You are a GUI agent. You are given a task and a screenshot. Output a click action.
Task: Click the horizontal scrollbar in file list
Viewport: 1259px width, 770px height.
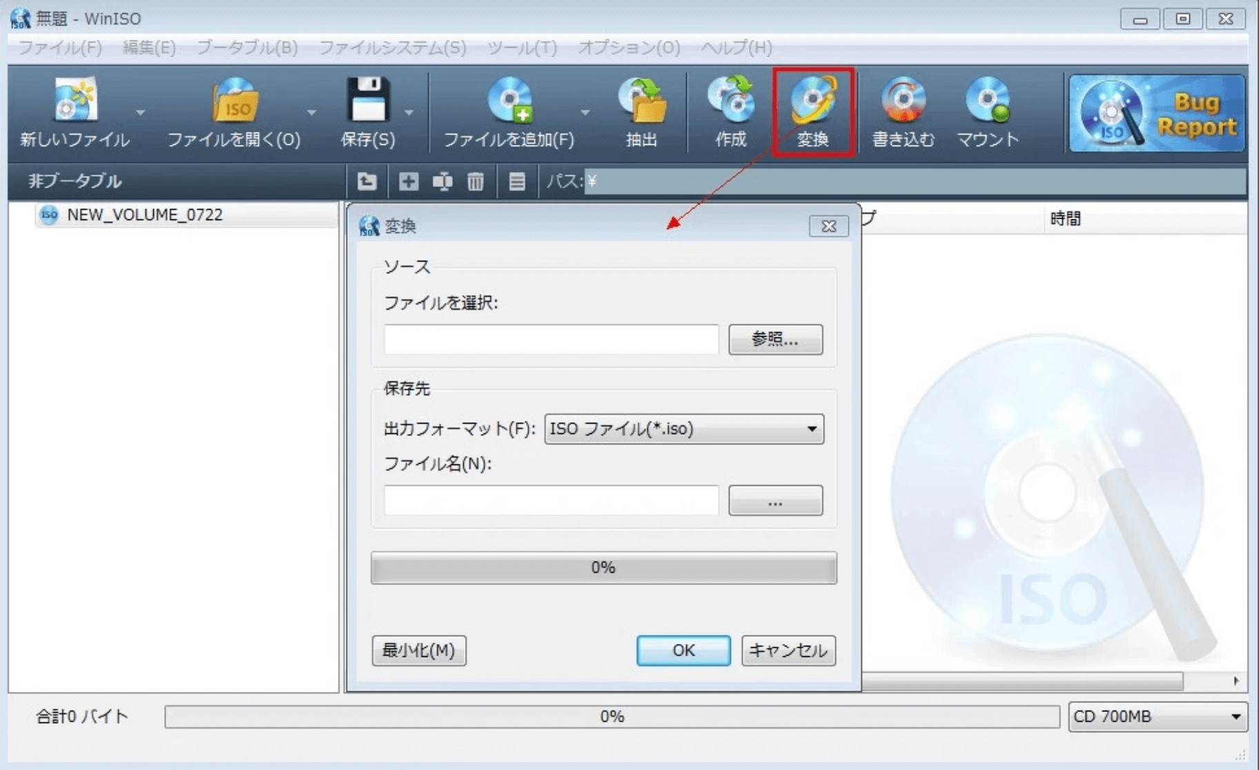coord(1023,681)
